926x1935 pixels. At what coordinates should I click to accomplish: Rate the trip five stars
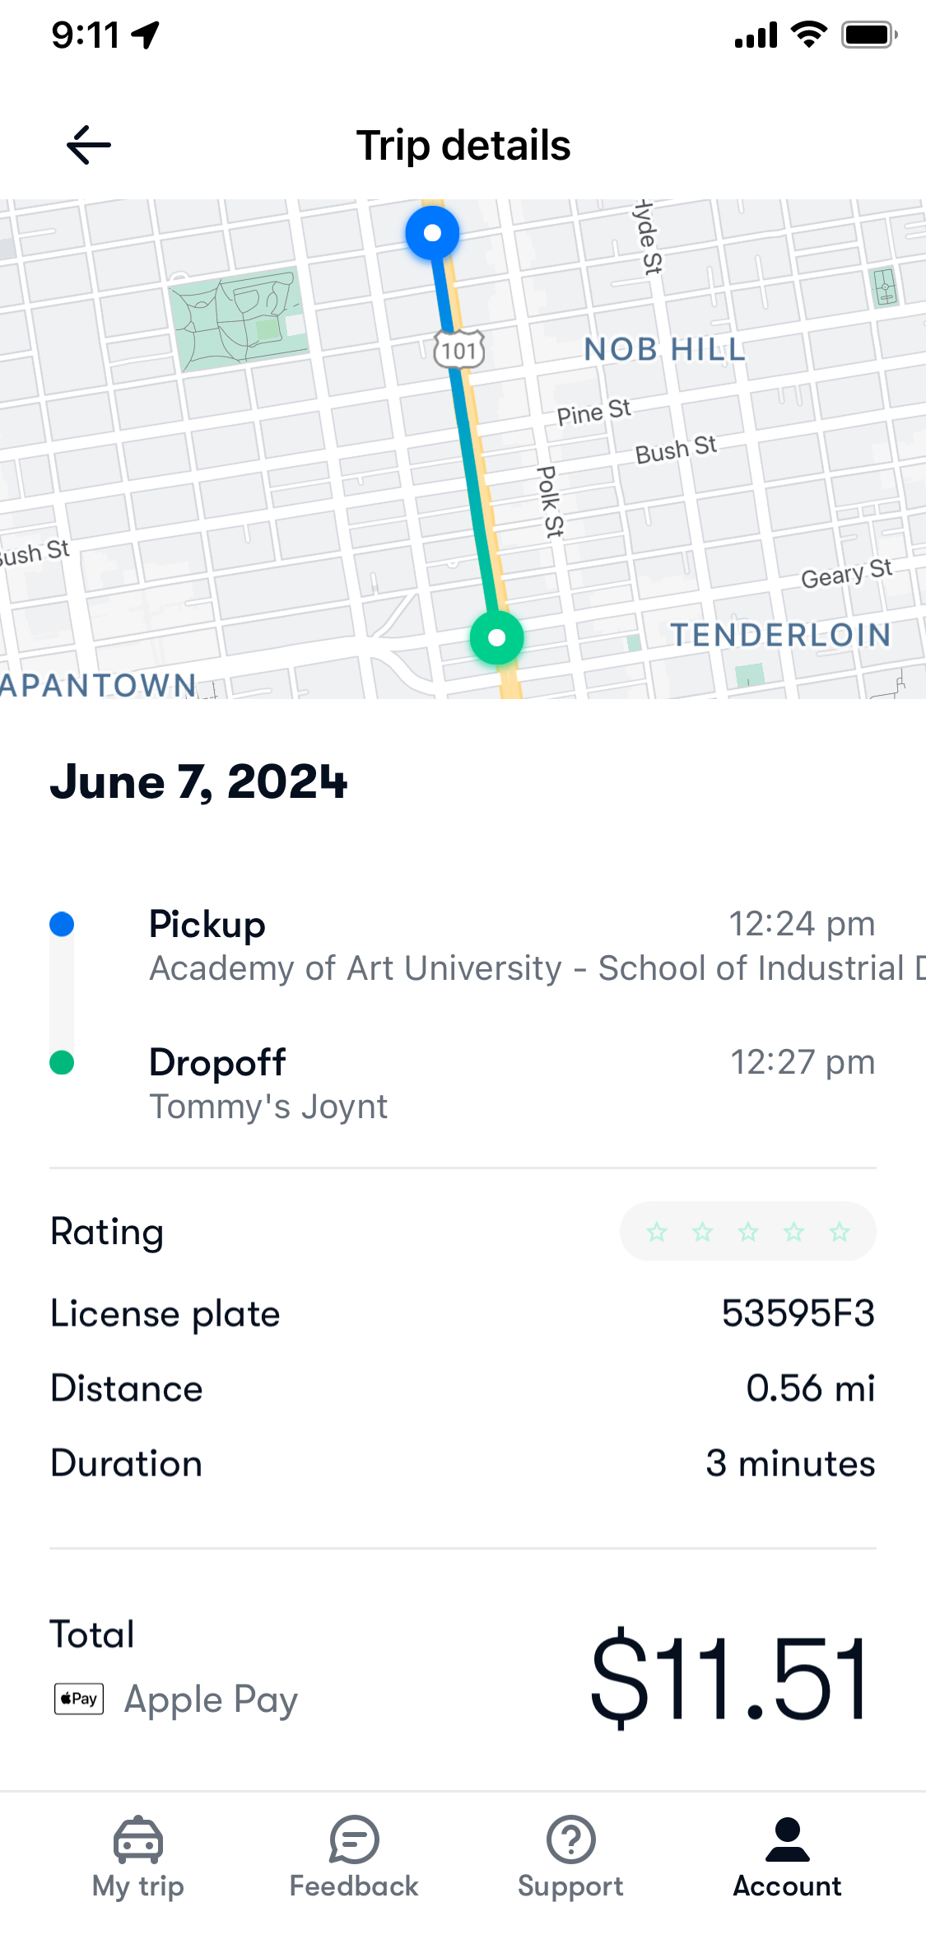tap(840, 1232)
